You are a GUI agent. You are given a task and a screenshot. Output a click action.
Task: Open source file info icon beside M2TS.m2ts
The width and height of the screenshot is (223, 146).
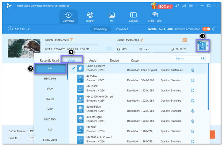tap(72, 40)
